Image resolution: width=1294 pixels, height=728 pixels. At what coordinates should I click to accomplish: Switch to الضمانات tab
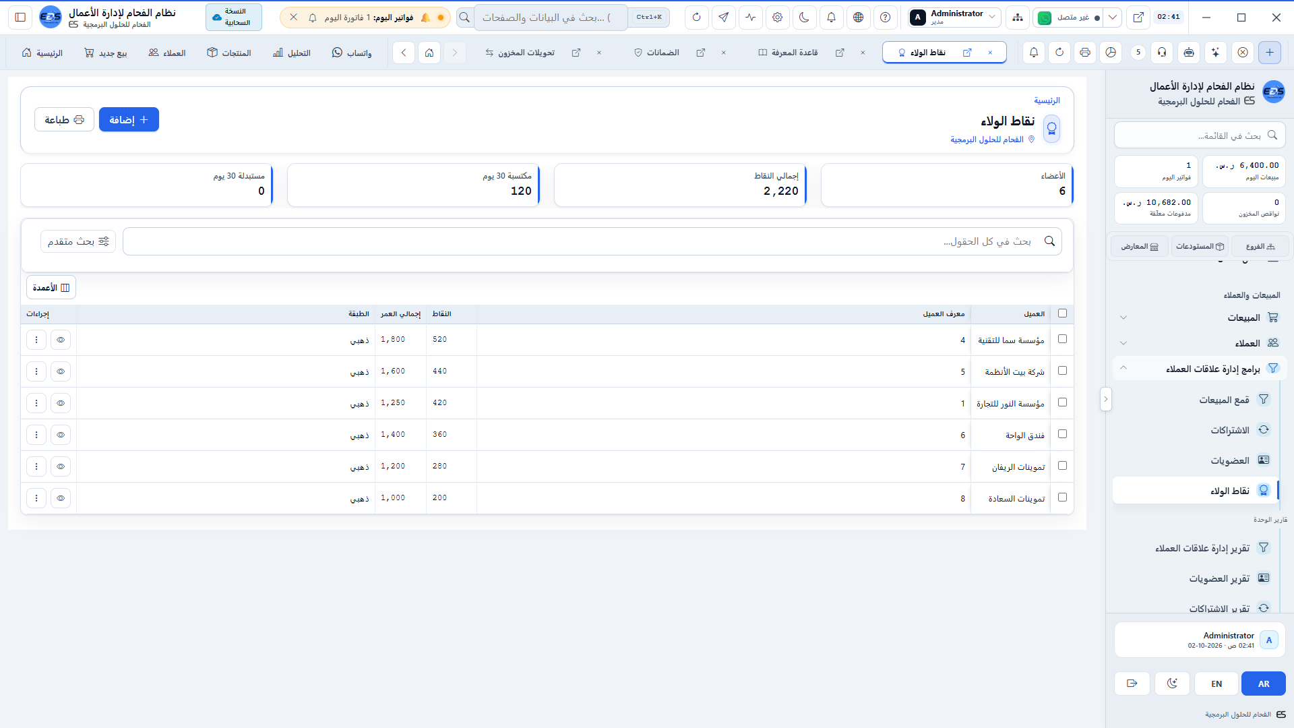coord(656,53)
